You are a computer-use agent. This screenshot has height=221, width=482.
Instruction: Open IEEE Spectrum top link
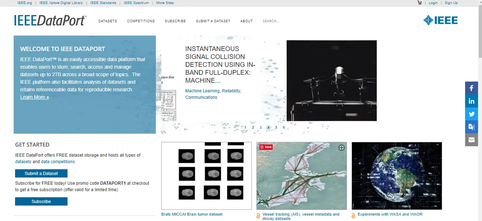coord(136,3)
